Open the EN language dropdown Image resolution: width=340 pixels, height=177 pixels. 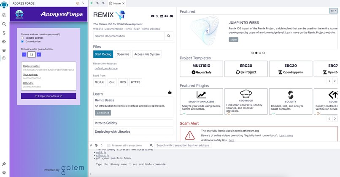[x=333, y=11]
